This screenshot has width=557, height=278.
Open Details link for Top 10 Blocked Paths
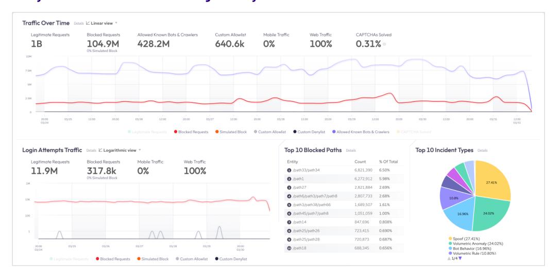pyautogui.click(x=351, y=151)
